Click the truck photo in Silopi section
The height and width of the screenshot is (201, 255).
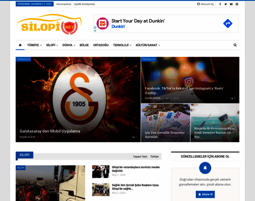coord(50,183)
